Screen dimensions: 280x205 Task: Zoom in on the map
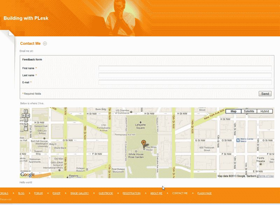26,125
